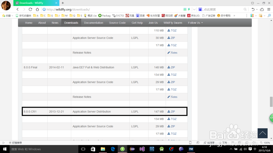Image resolution: width=273 pixels, height=153 pixels.
Task: Download the 110 MB TGZ file
Action: 172,30
